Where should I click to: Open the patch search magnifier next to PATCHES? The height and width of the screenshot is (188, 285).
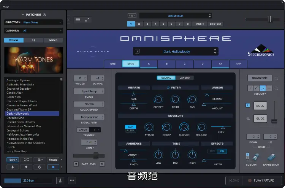[x=44, y=15]
